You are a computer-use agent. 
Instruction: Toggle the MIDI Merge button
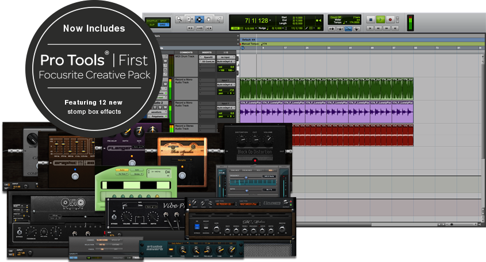[x=357, y=29]
